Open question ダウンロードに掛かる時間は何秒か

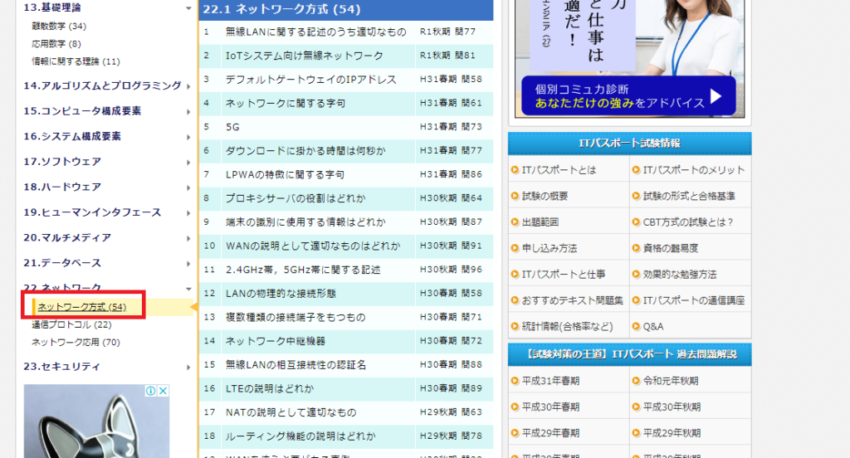point(305,151)
